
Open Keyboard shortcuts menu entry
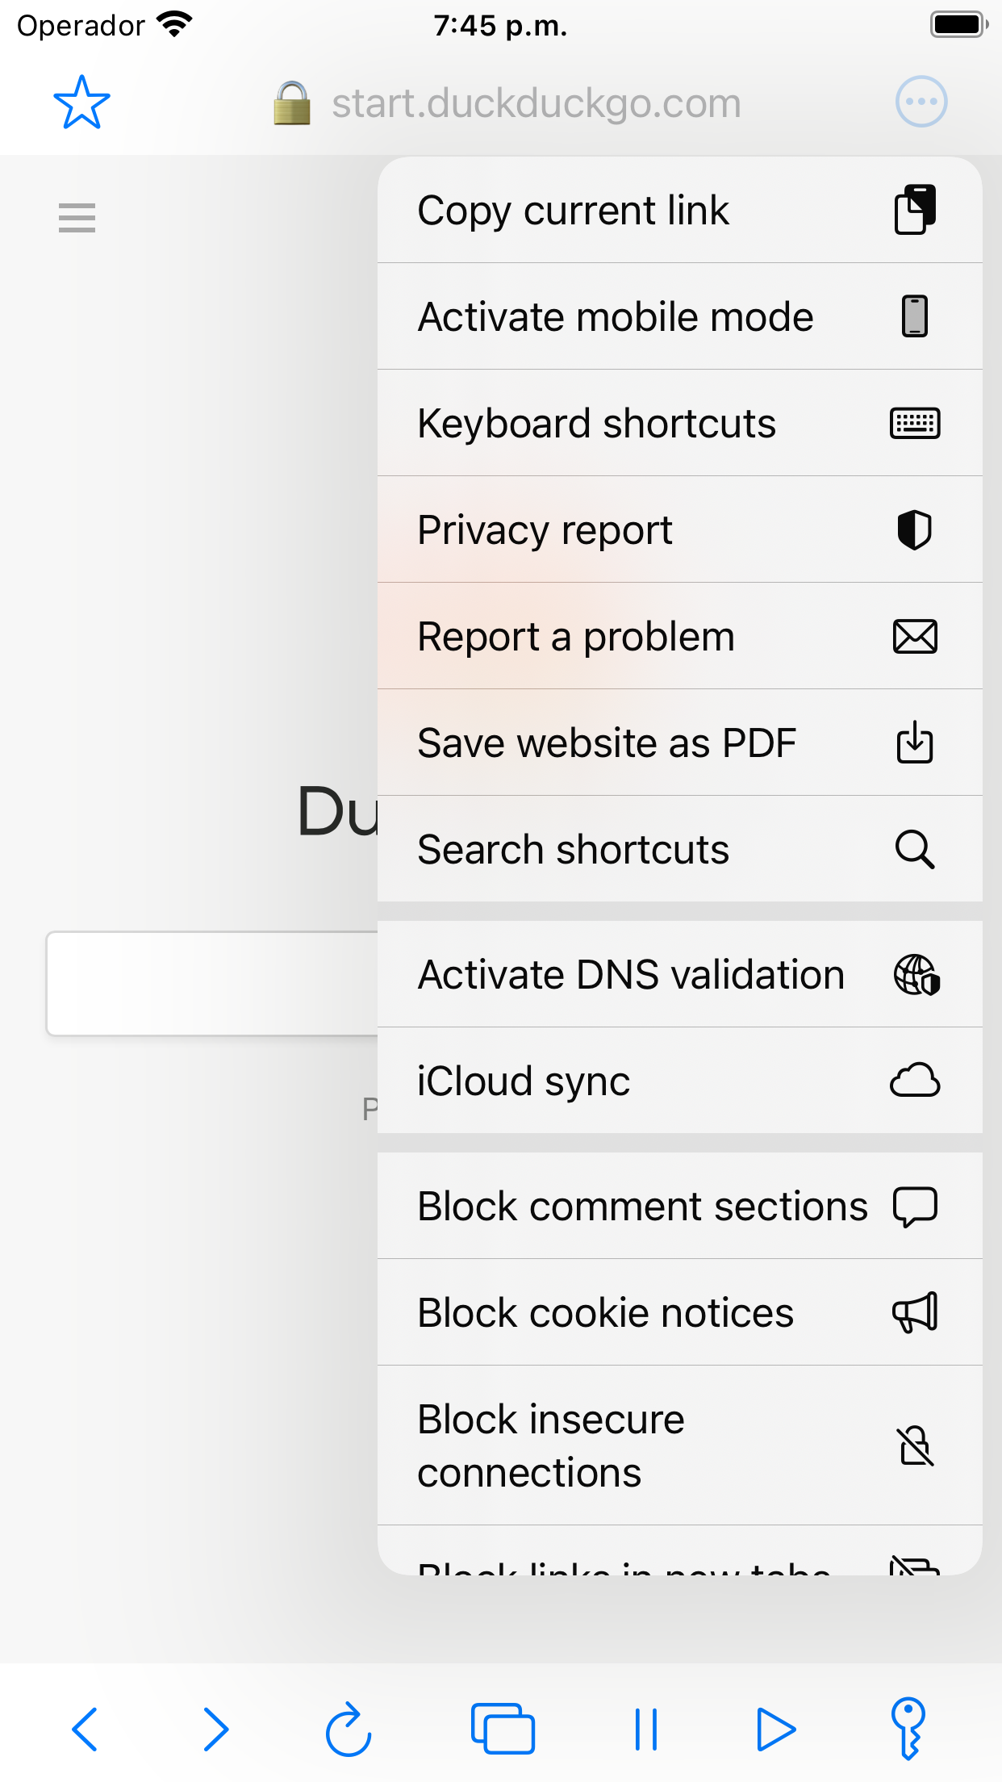pos(679,423)
